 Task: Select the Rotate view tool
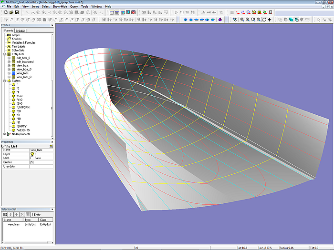coord(264,20)
